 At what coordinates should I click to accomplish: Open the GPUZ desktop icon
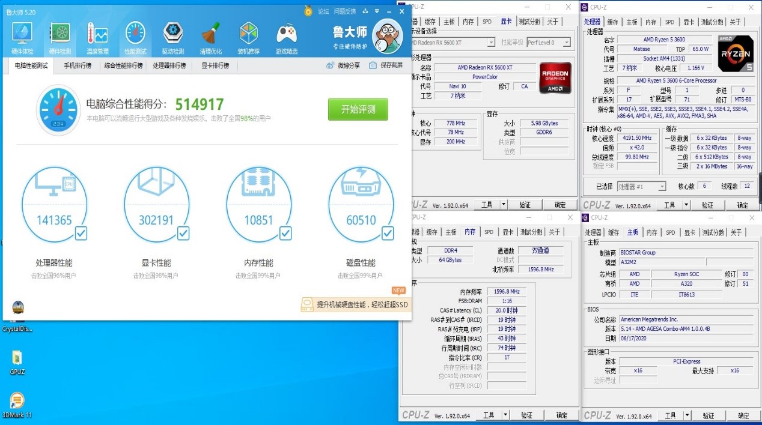(x=17, y=358)
